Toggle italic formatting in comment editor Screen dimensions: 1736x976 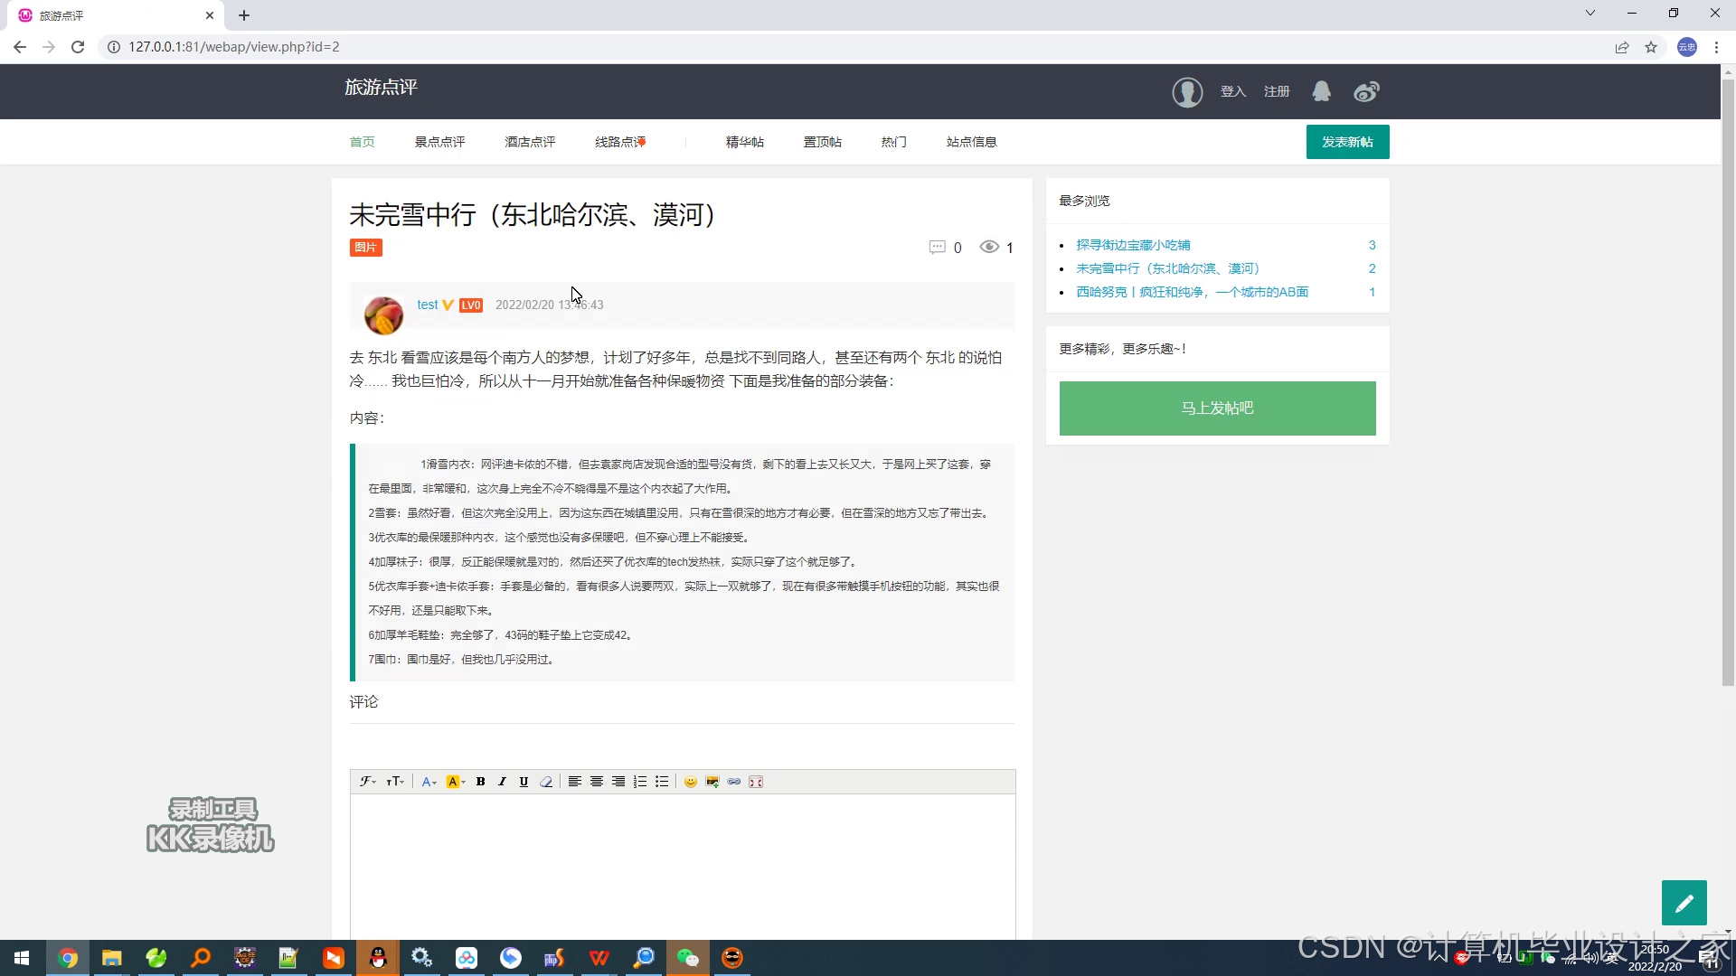coord(502,782)
